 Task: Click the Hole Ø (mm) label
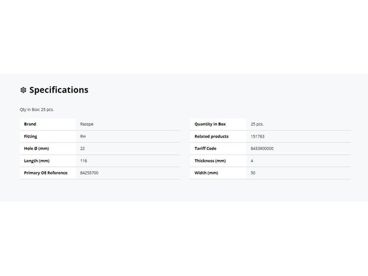point(36,148)
